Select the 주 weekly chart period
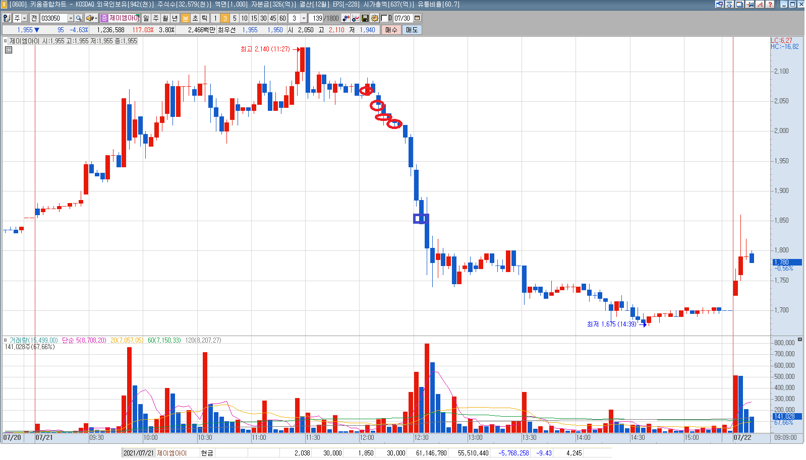 (155, 18)
